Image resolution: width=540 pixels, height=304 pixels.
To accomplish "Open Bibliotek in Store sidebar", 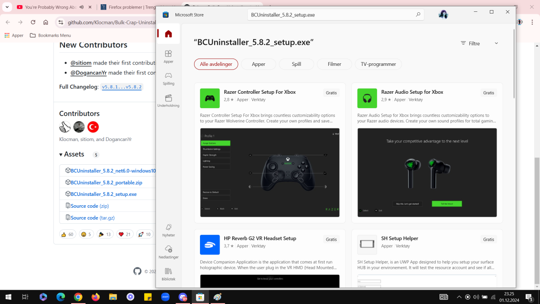I will click(x=168, y=274).
